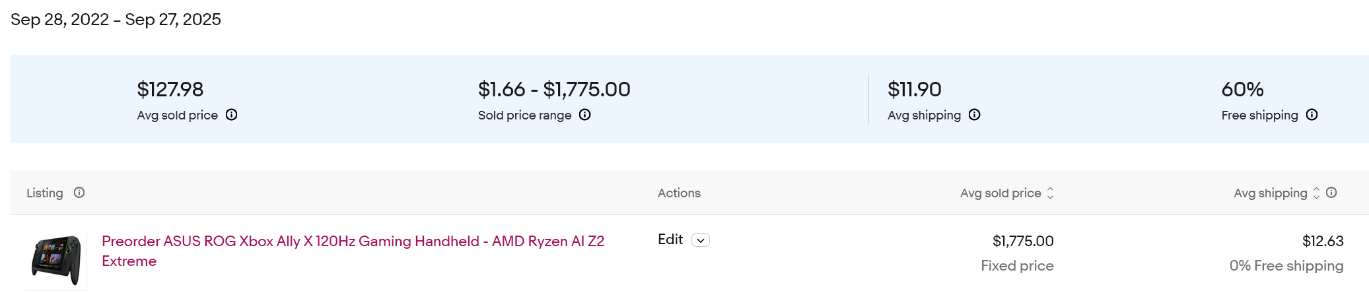Viewport: 1369px width, 293px height.
Task: Open the Sold price range info icon
Action: pos(585,115)
